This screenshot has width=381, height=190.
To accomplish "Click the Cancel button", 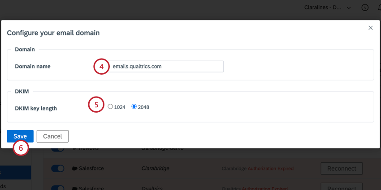I will coord(52,136).
